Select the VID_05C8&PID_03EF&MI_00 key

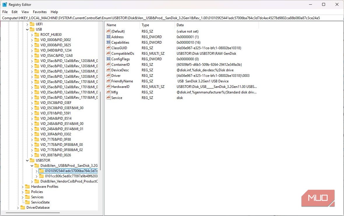[x=62, y=108]
